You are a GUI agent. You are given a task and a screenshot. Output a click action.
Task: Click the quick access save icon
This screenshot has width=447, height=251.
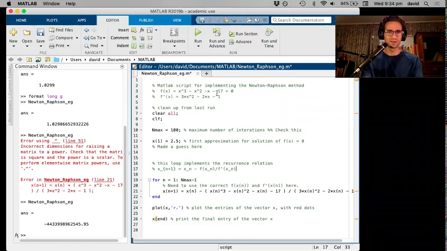point(202,20)
